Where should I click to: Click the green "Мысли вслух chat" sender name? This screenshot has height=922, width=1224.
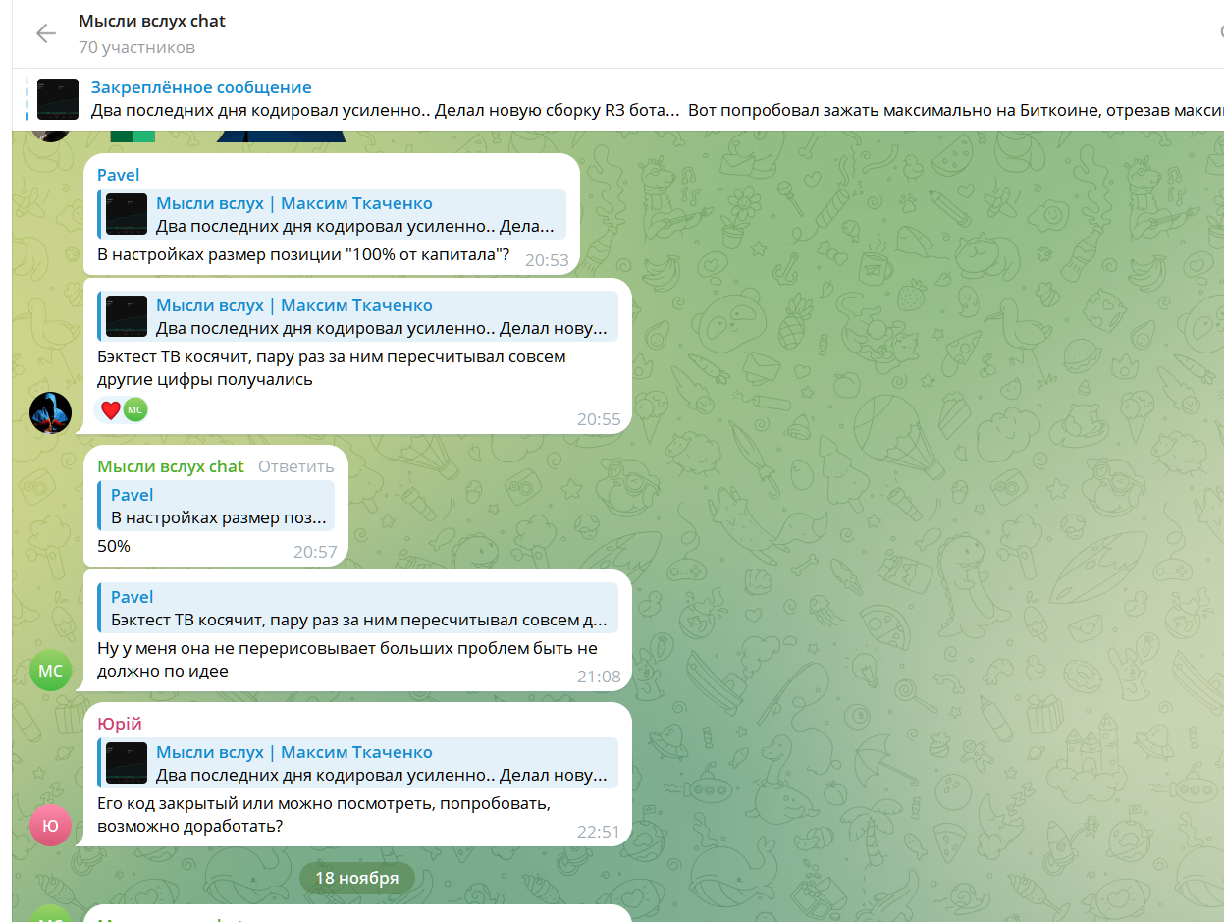click(x=170, y=466)
